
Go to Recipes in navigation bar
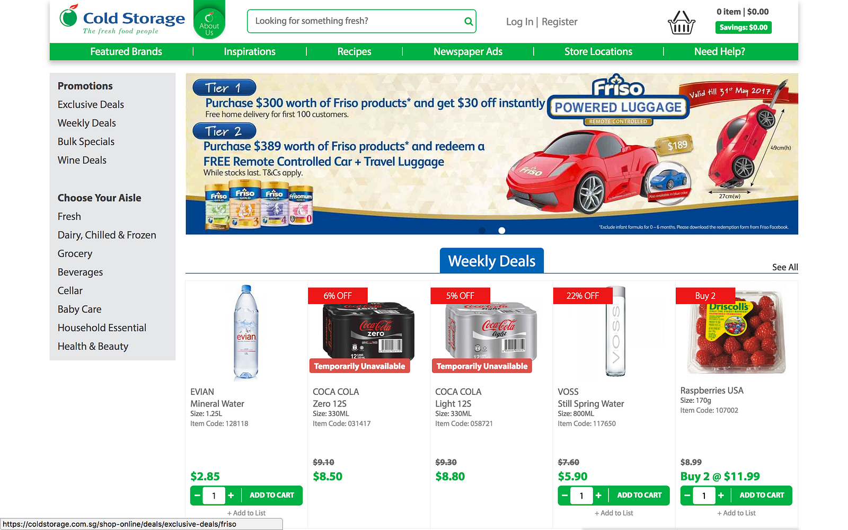(354, 51)
